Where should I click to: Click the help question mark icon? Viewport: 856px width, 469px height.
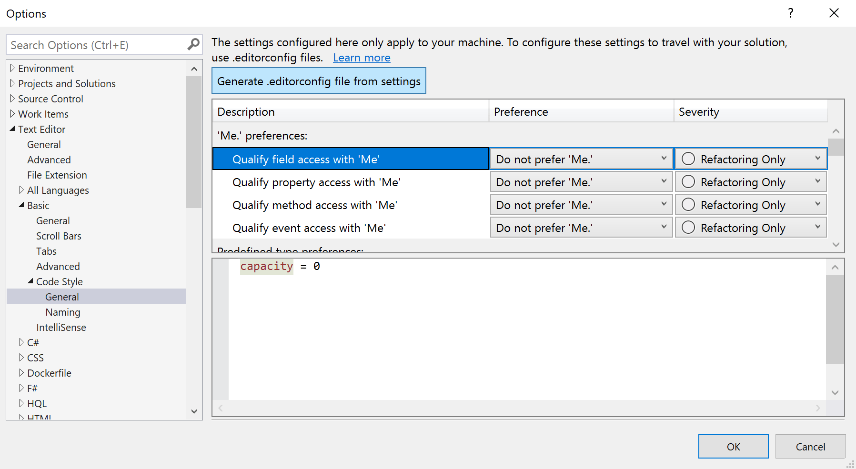[791, 13]
